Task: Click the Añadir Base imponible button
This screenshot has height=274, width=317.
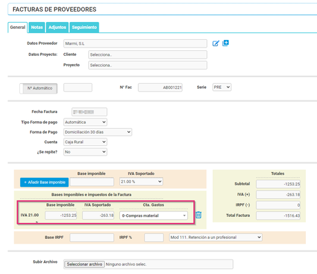Action: coord(44,182)
